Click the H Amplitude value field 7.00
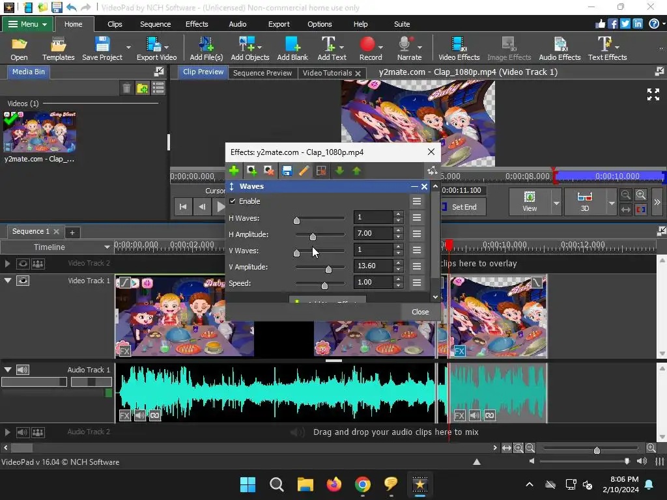 (x=373, y=234)
